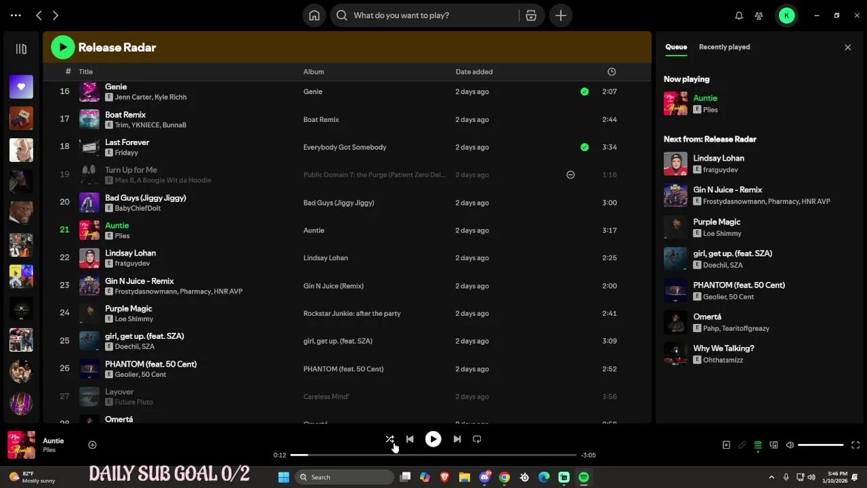Open the Lyrics microphone icon
This screenshot has width=867, height=488.
(x=742, y=445)
